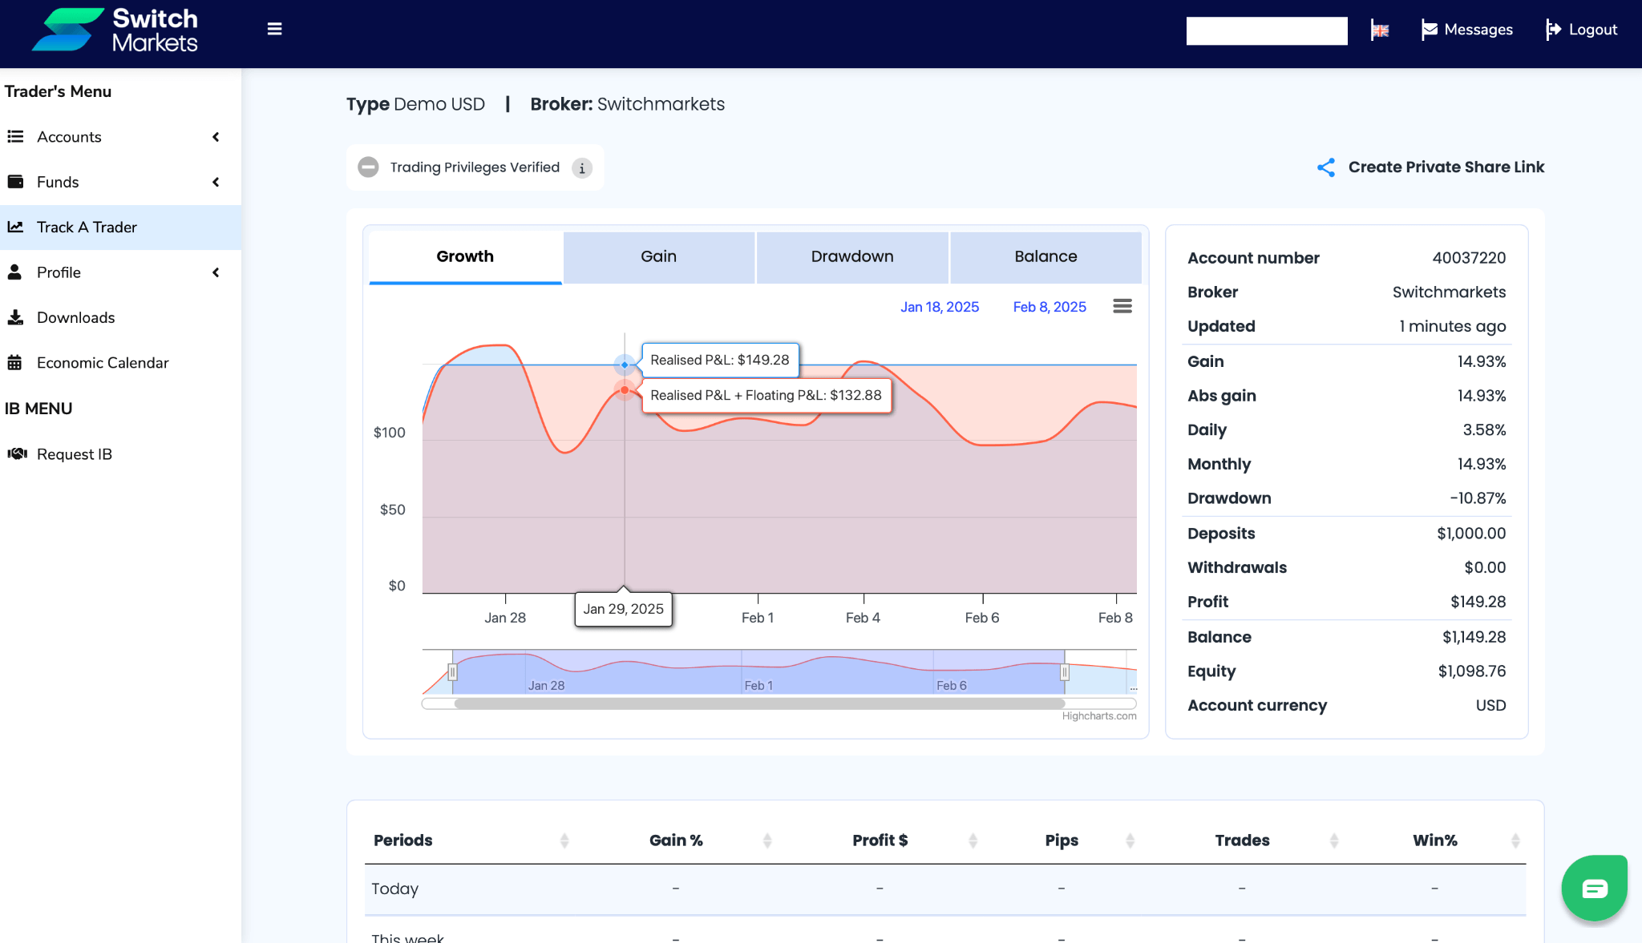This screenshot has width=1642, height=943.
Task: Switch to the Drawdown tab
Action: [852, 257]
